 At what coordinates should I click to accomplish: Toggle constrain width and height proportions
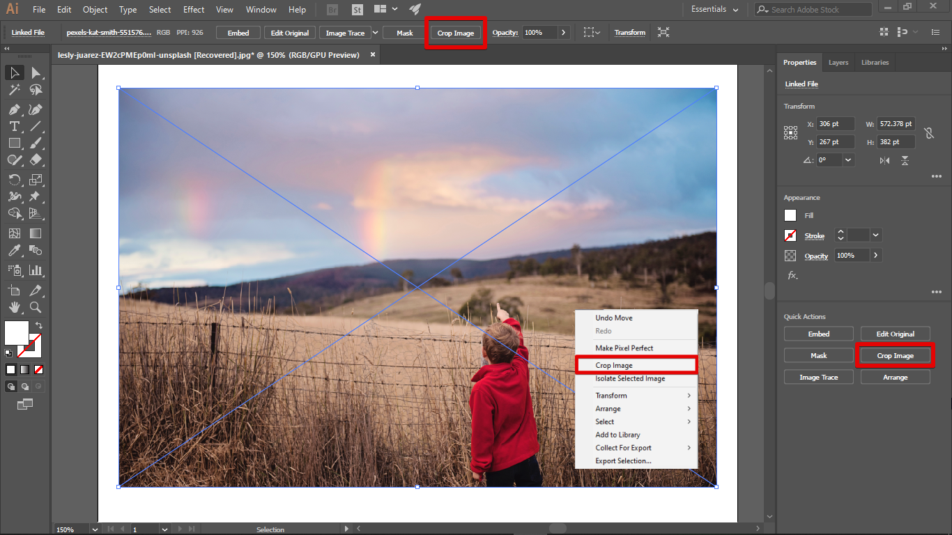coord(928,133)
